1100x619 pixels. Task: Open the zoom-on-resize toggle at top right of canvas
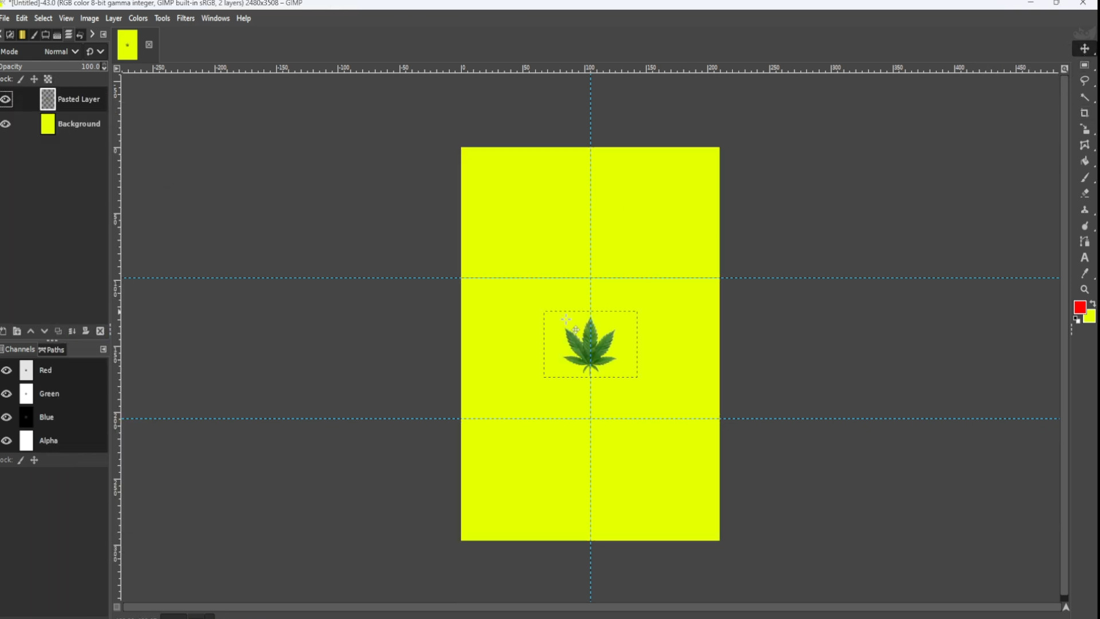(1064, 69)
